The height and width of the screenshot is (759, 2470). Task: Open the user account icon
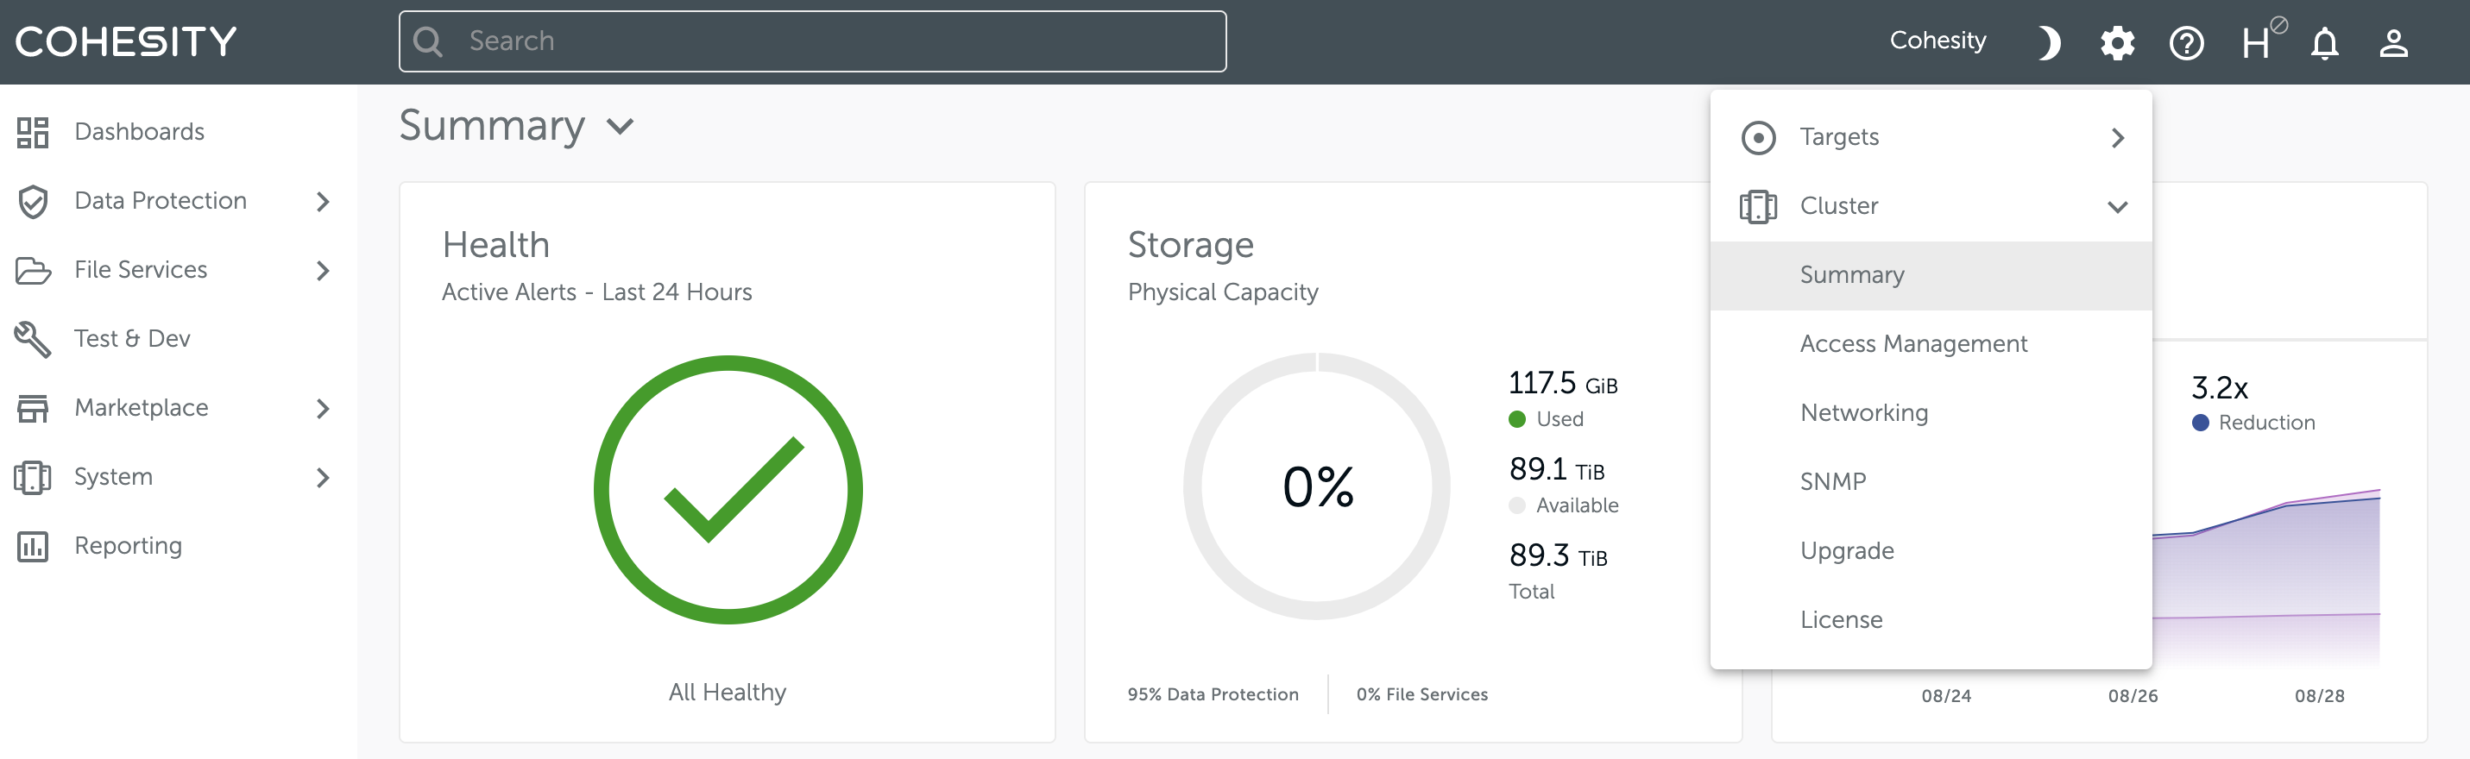click(2393, 42)
